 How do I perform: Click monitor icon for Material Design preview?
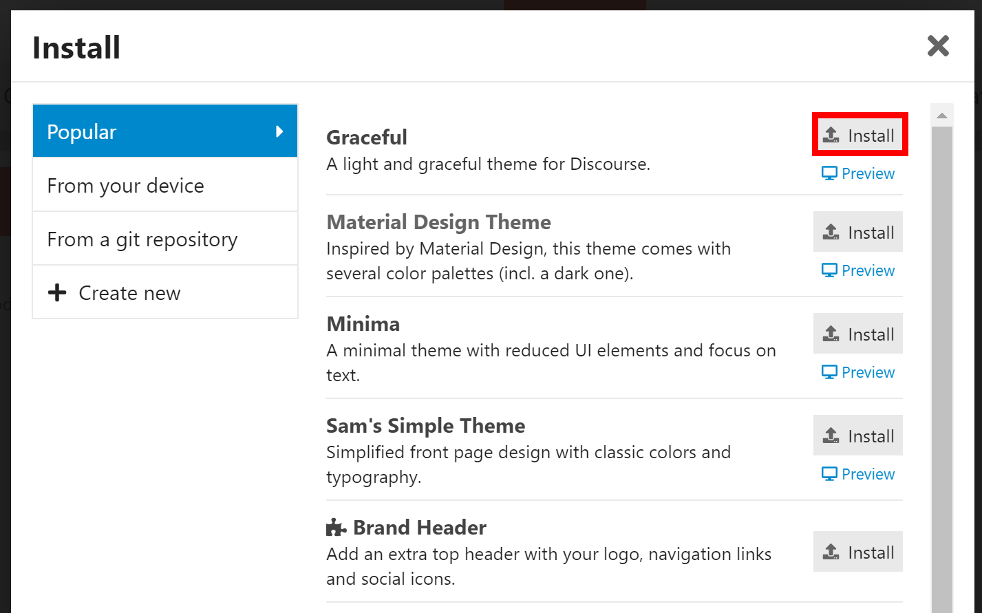tap(829, 270)
